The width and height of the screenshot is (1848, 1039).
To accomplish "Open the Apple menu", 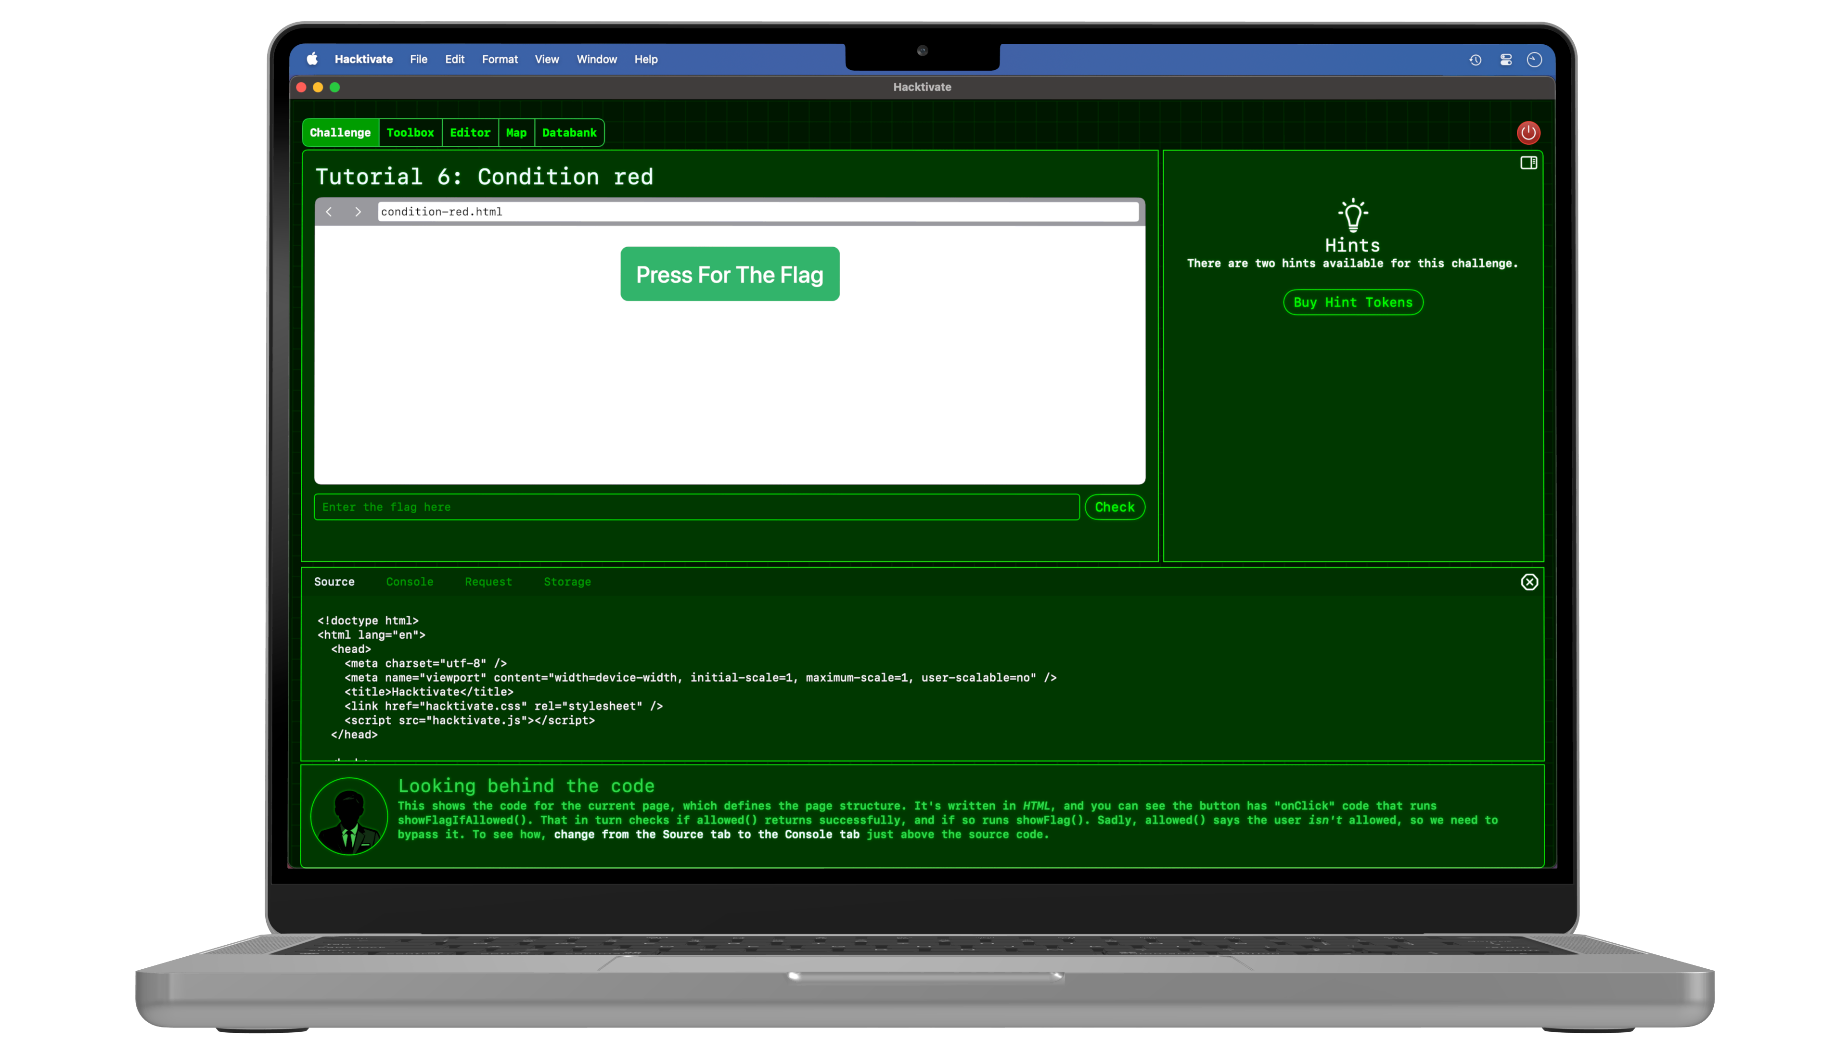I will point(312,60).
